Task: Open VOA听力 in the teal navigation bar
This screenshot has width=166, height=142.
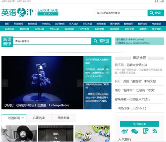Action: (84, 29)
